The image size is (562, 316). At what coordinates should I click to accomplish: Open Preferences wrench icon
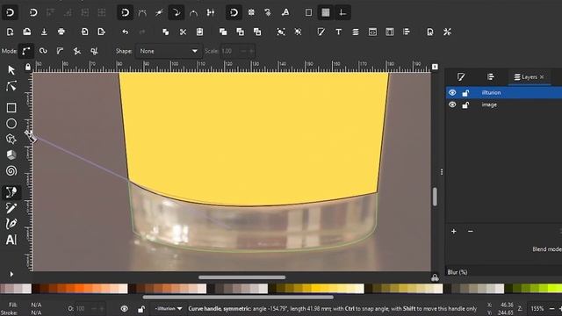pos(447,32)
